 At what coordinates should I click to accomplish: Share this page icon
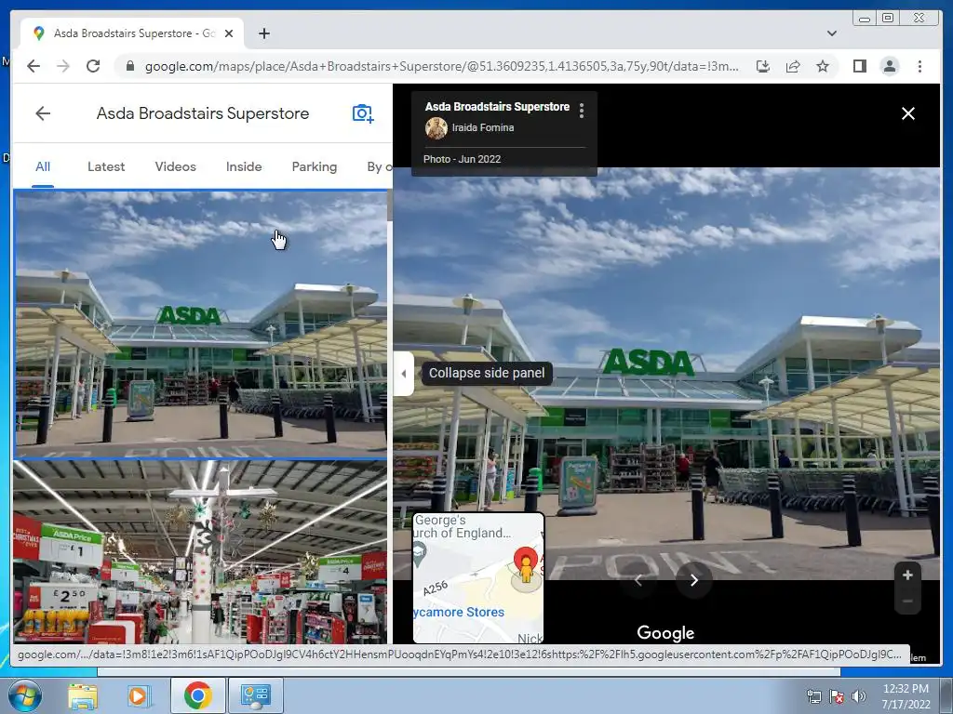793,66
